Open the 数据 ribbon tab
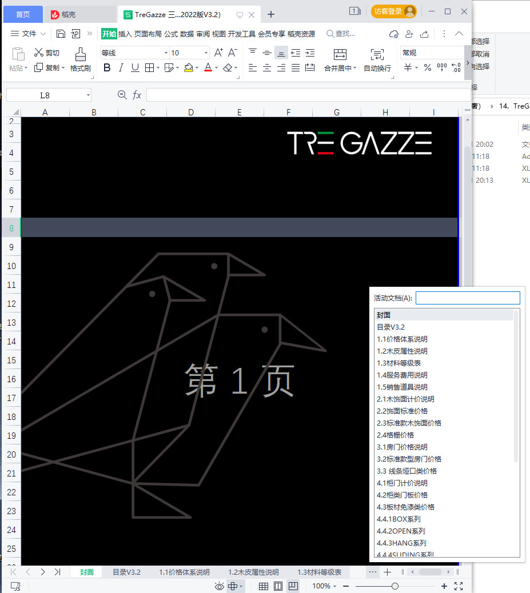The height and width of the screenshot is (593, 530). [x=187, y=34]
